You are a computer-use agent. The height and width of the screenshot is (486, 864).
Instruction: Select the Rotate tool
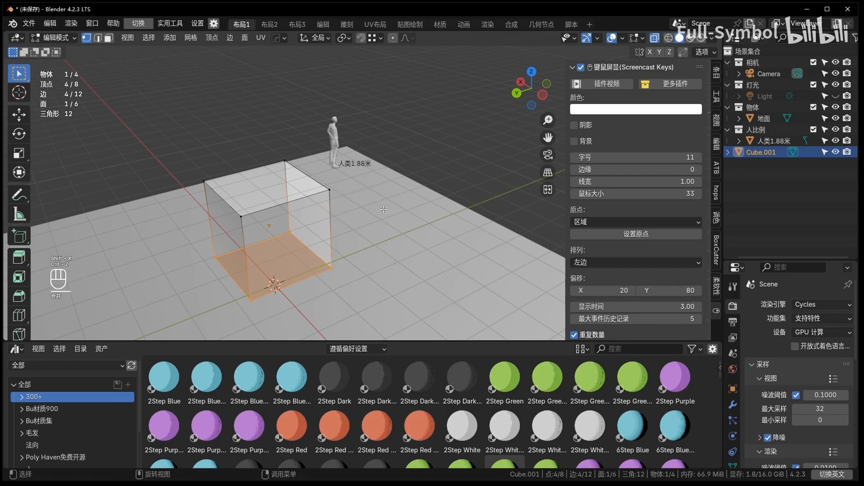[x=19, y=134]
